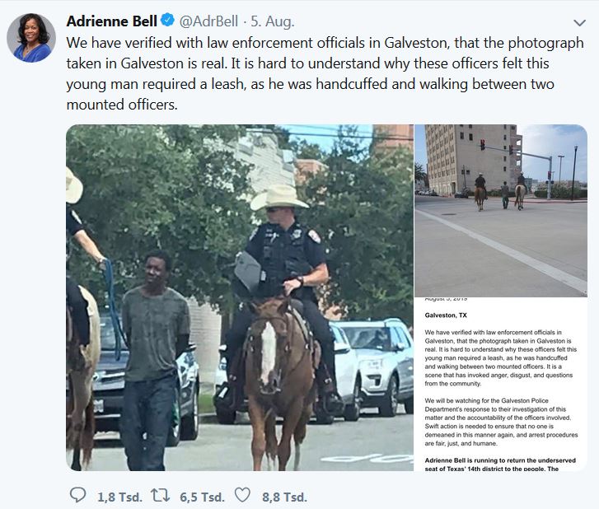Open the distant street intersection photo

[501, 210]
